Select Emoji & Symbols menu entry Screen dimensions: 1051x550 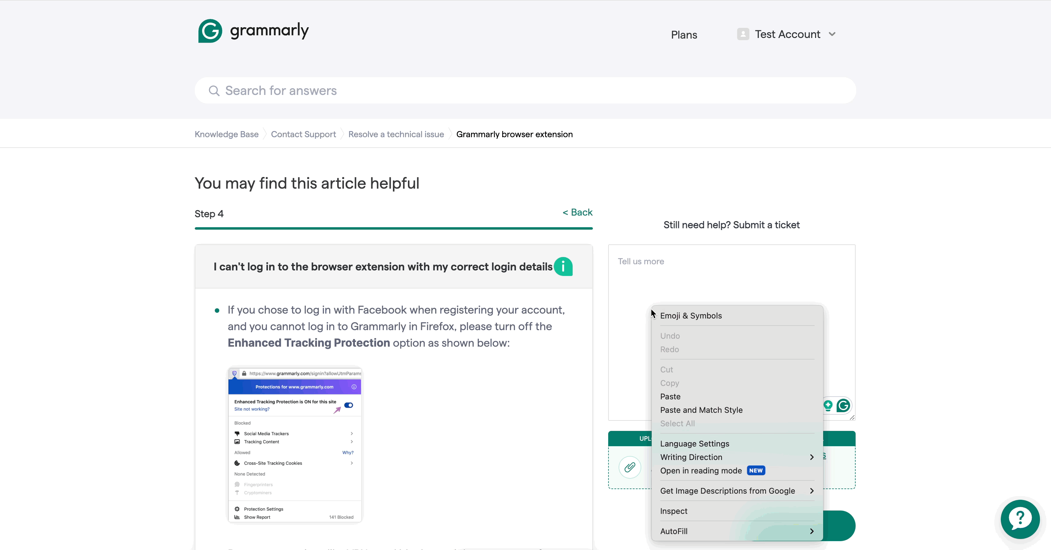tap(691, 316)
